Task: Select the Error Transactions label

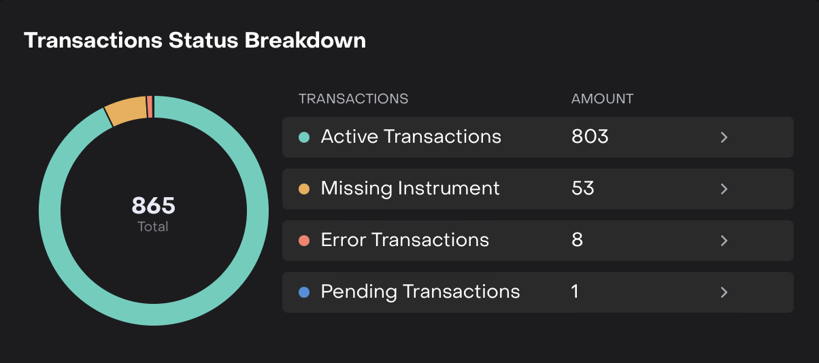Action: [405, 240]
